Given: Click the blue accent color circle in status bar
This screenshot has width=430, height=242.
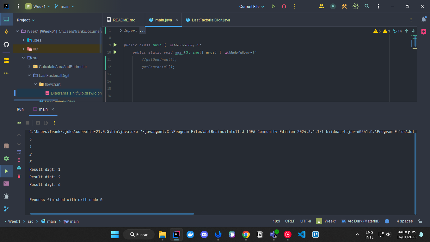Looking at the screenshot, I should pyautogui.click(x=387, y=221).
